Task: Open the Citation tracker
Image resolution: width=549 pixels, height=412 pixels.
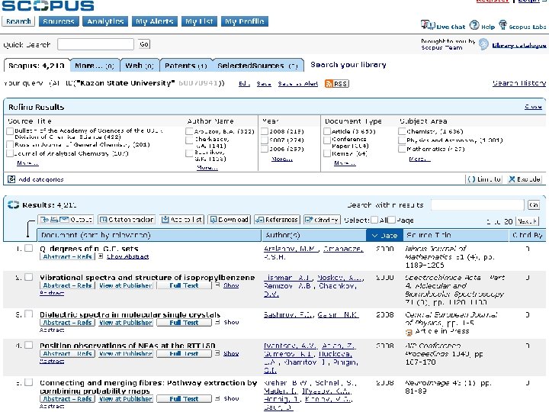Action: pyautogui.click(x=127, y=220)
